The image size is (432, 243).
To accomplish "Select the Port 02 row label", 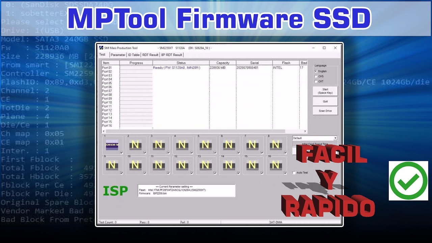I will [x=107, y=72].
